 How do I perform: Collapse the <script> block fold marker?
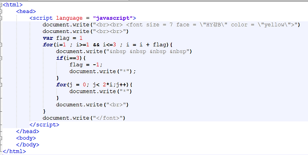point(1,18)
